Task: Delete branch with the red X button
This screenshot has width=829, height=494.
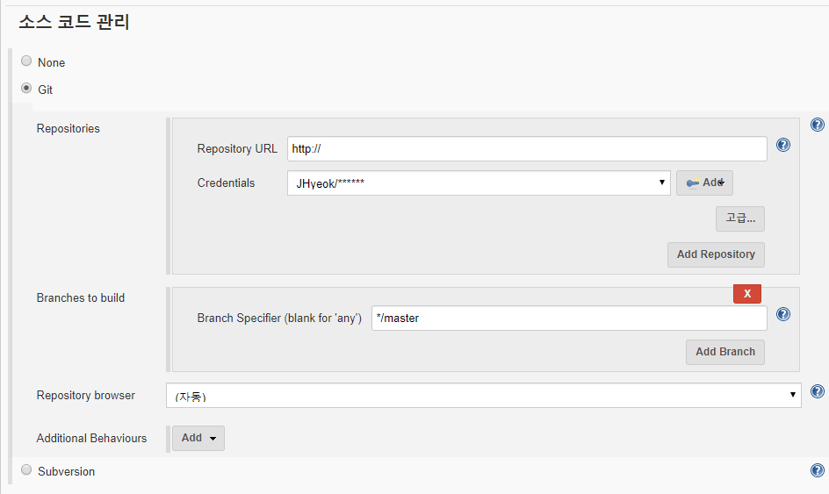Action: pyautogui.click(x=746, y=294)
